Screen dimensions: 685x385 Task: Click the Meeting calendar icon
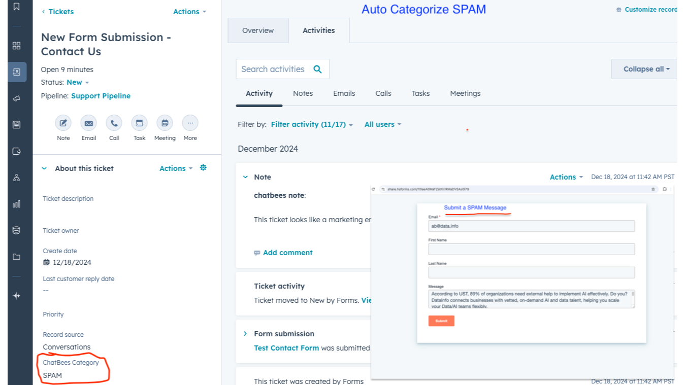(165, 123)
